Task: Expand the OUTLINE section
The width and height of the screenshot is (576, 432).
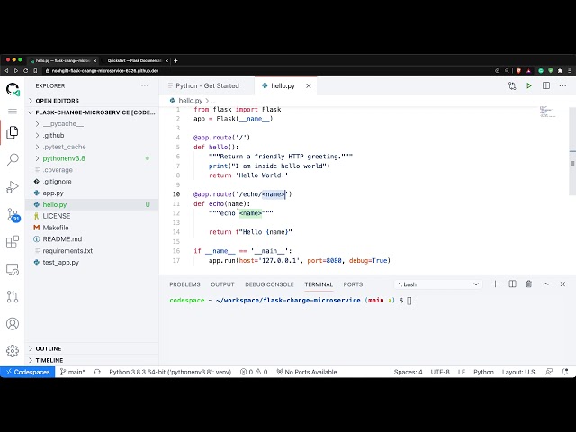Action: click(92, 348)
